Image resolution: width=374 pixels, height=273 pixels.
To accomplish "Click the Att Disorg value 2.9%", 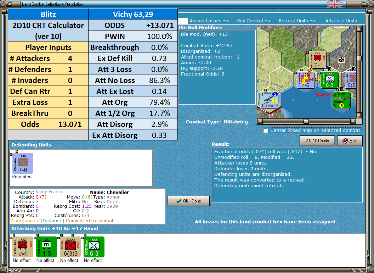I will (159, 124).
